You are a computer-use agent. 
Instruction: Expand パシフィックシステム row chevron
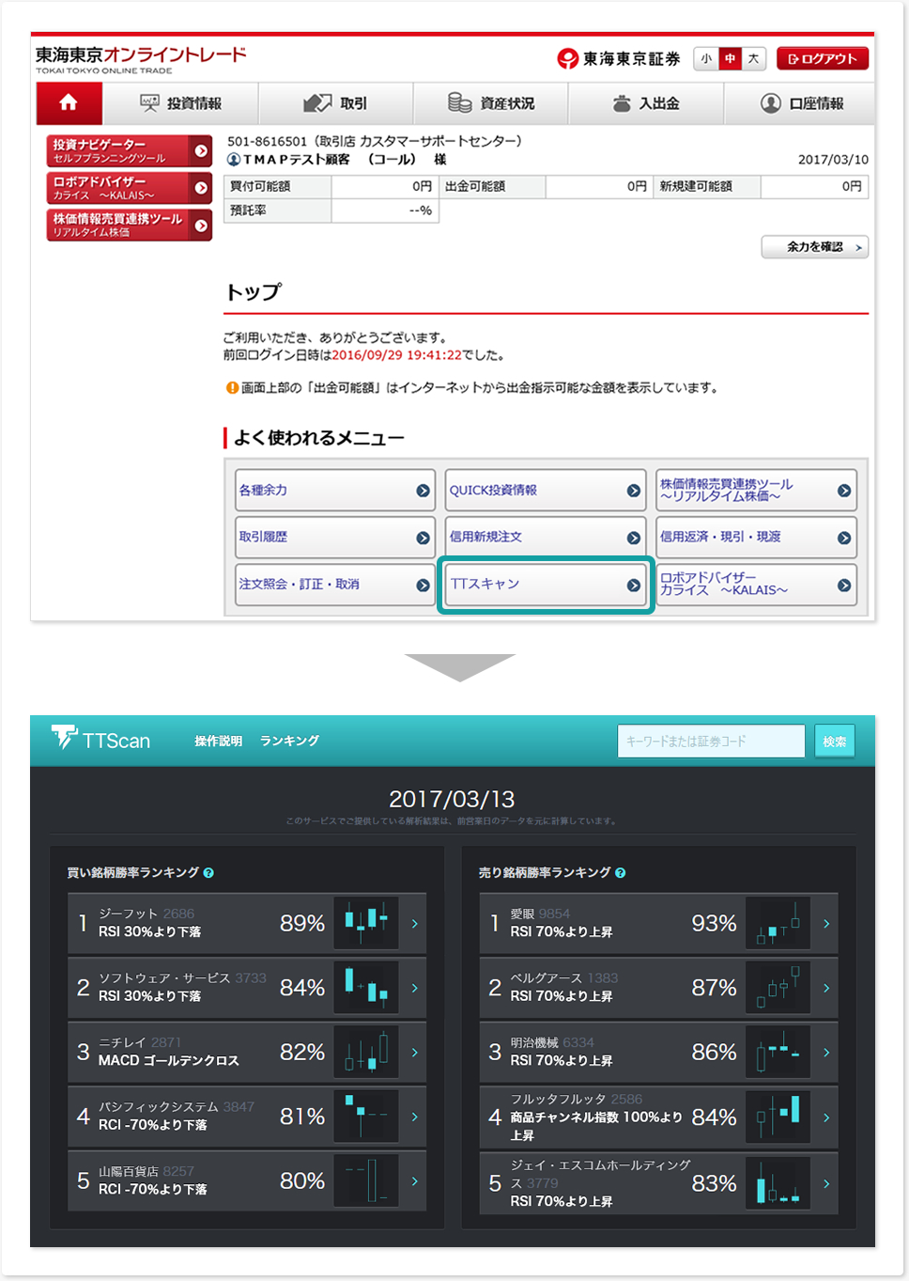click(x=414, y=1117)
